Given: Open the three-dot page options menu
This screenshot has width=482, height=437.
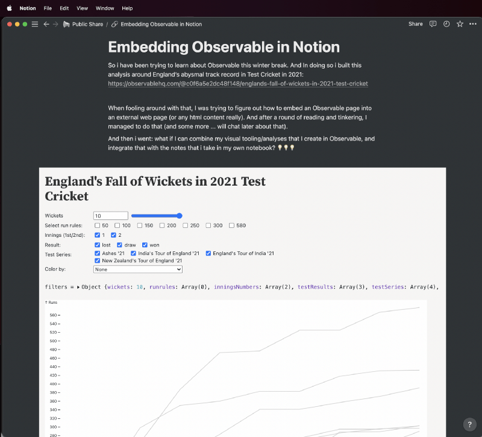Looking at the screenshot, I should click(472, 24).
